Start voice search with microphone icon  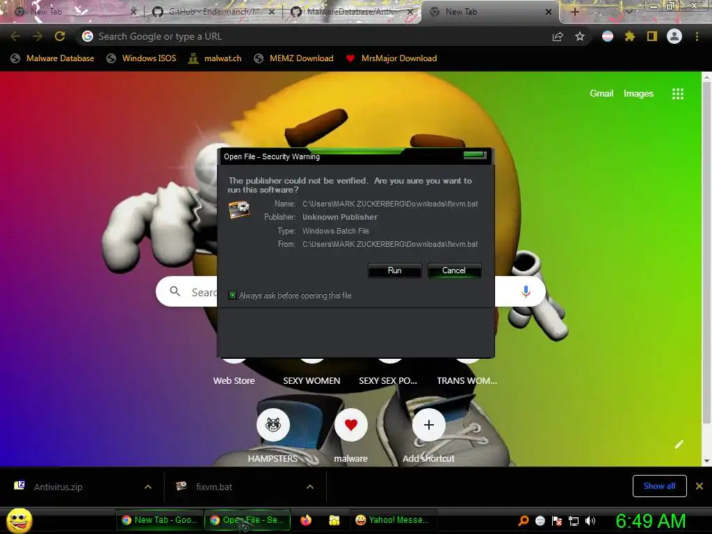(526, 291)
